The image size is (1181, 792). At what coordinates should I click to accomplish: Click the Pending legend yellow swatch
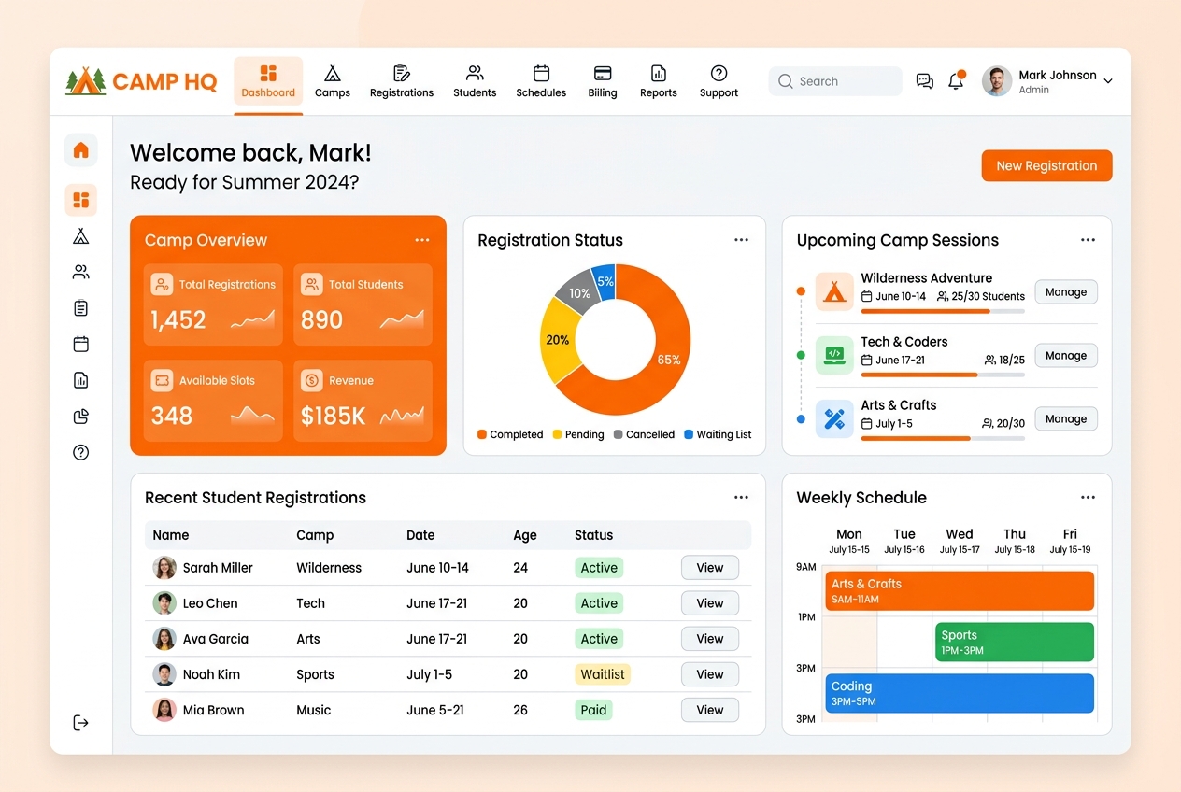tap(558, 434)
